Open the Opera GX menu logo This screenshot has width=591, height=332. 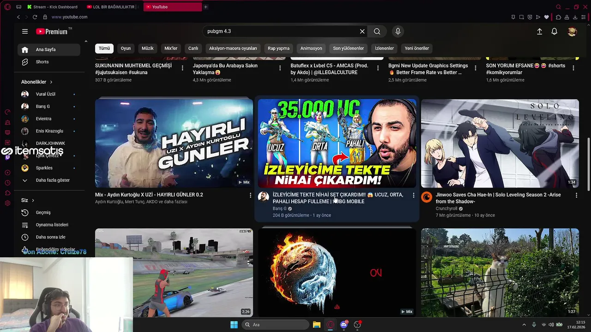tap(7, 7)
